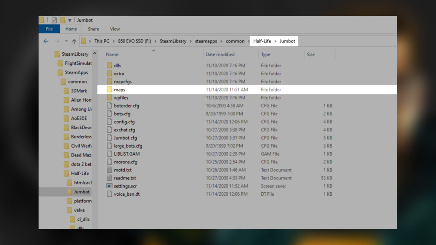Viewport: 436px width, 245px height.
Task: Click the address bar folder icon
Action: tap(83, 41)
